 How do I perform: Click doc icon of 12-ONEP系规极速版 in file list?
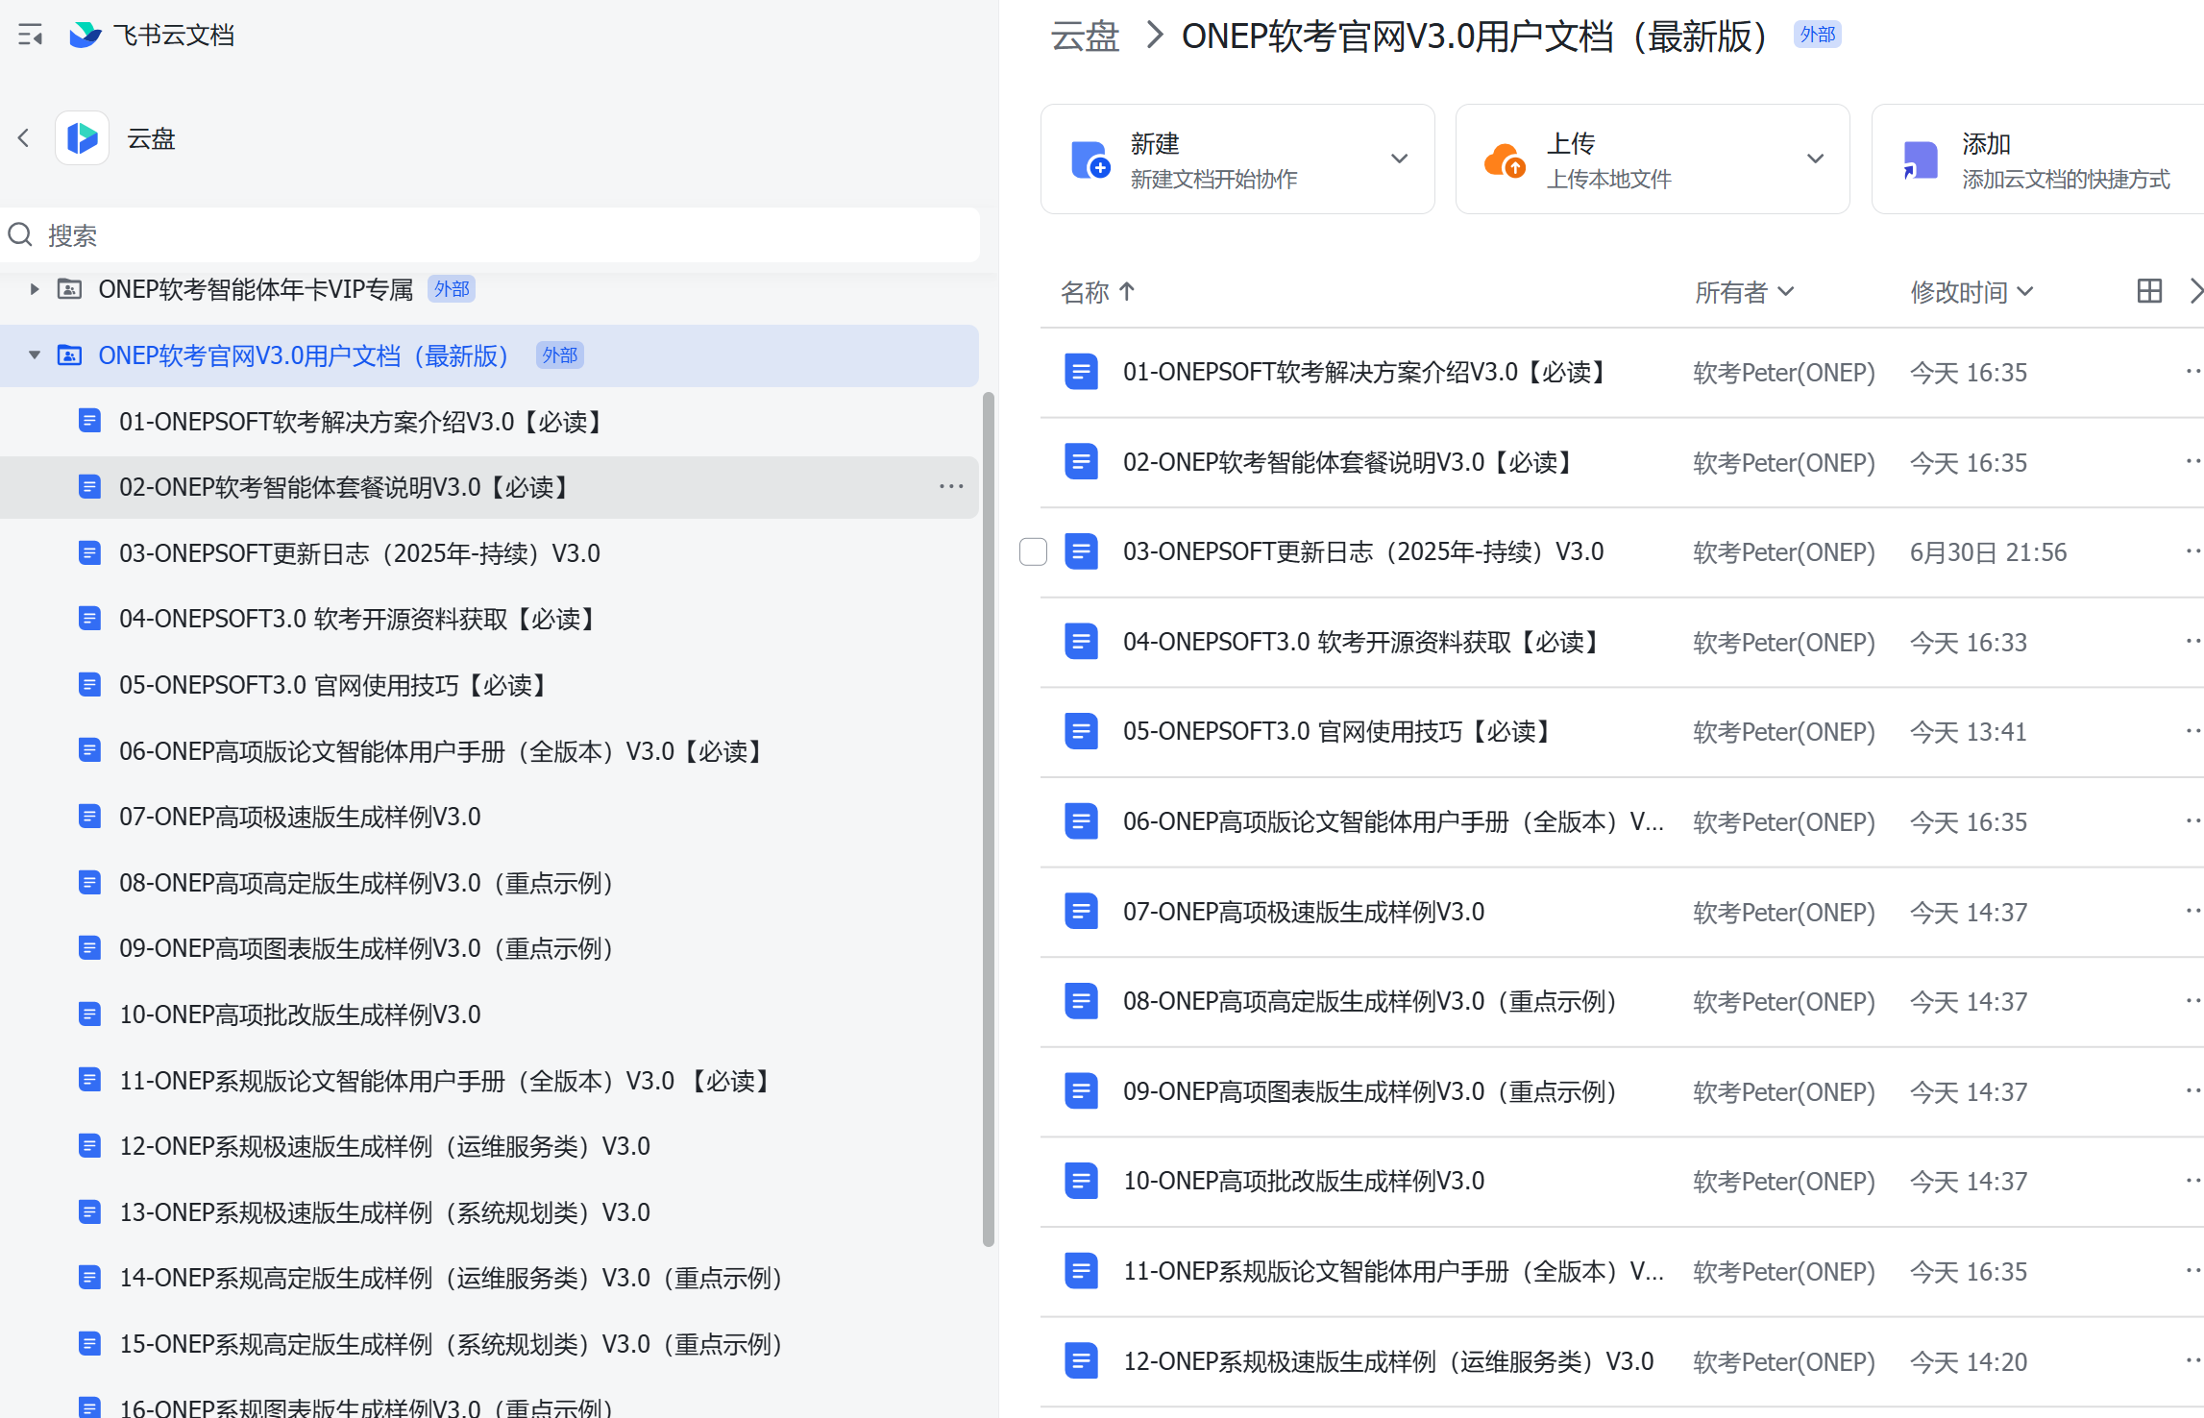(x=1081, y=1361)
